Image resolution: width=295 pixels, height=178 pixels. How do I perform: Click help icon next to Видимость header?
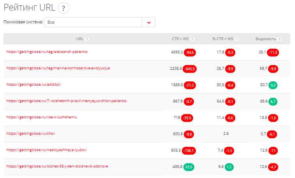tap(279, 39)
